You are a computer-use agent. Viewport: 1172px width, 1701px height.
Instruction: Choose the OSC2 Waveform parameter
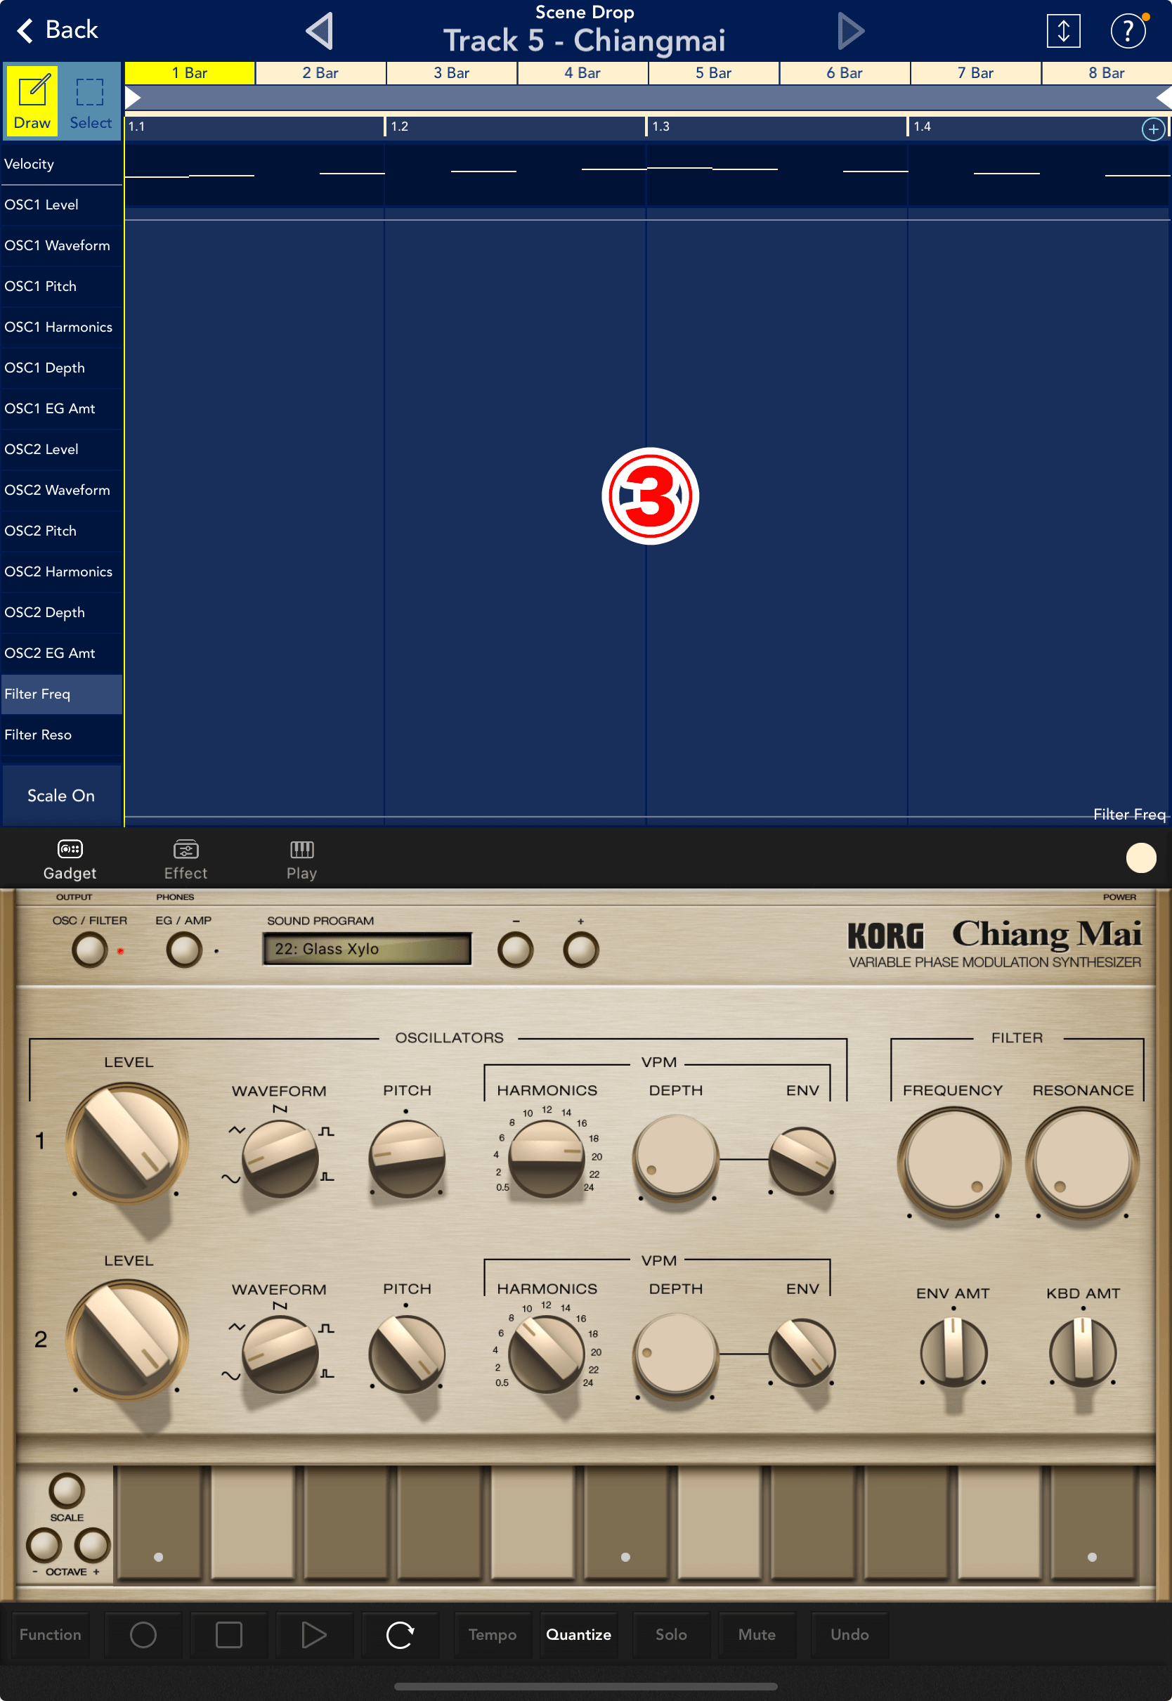[62, 490]
